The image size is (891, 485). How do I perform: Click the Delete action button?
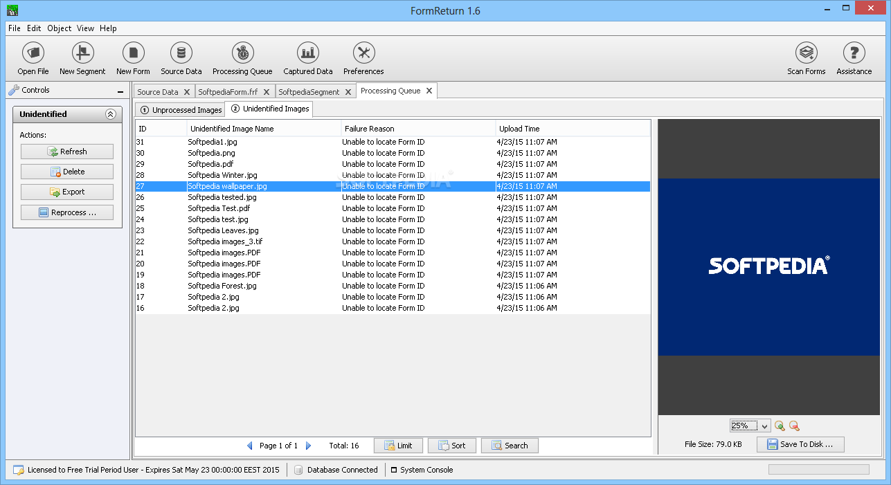pyautogui.click(x=67, y=172)
